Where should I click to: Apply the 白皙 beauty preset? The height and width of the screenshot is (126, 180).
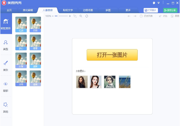[x=21, y=61]
